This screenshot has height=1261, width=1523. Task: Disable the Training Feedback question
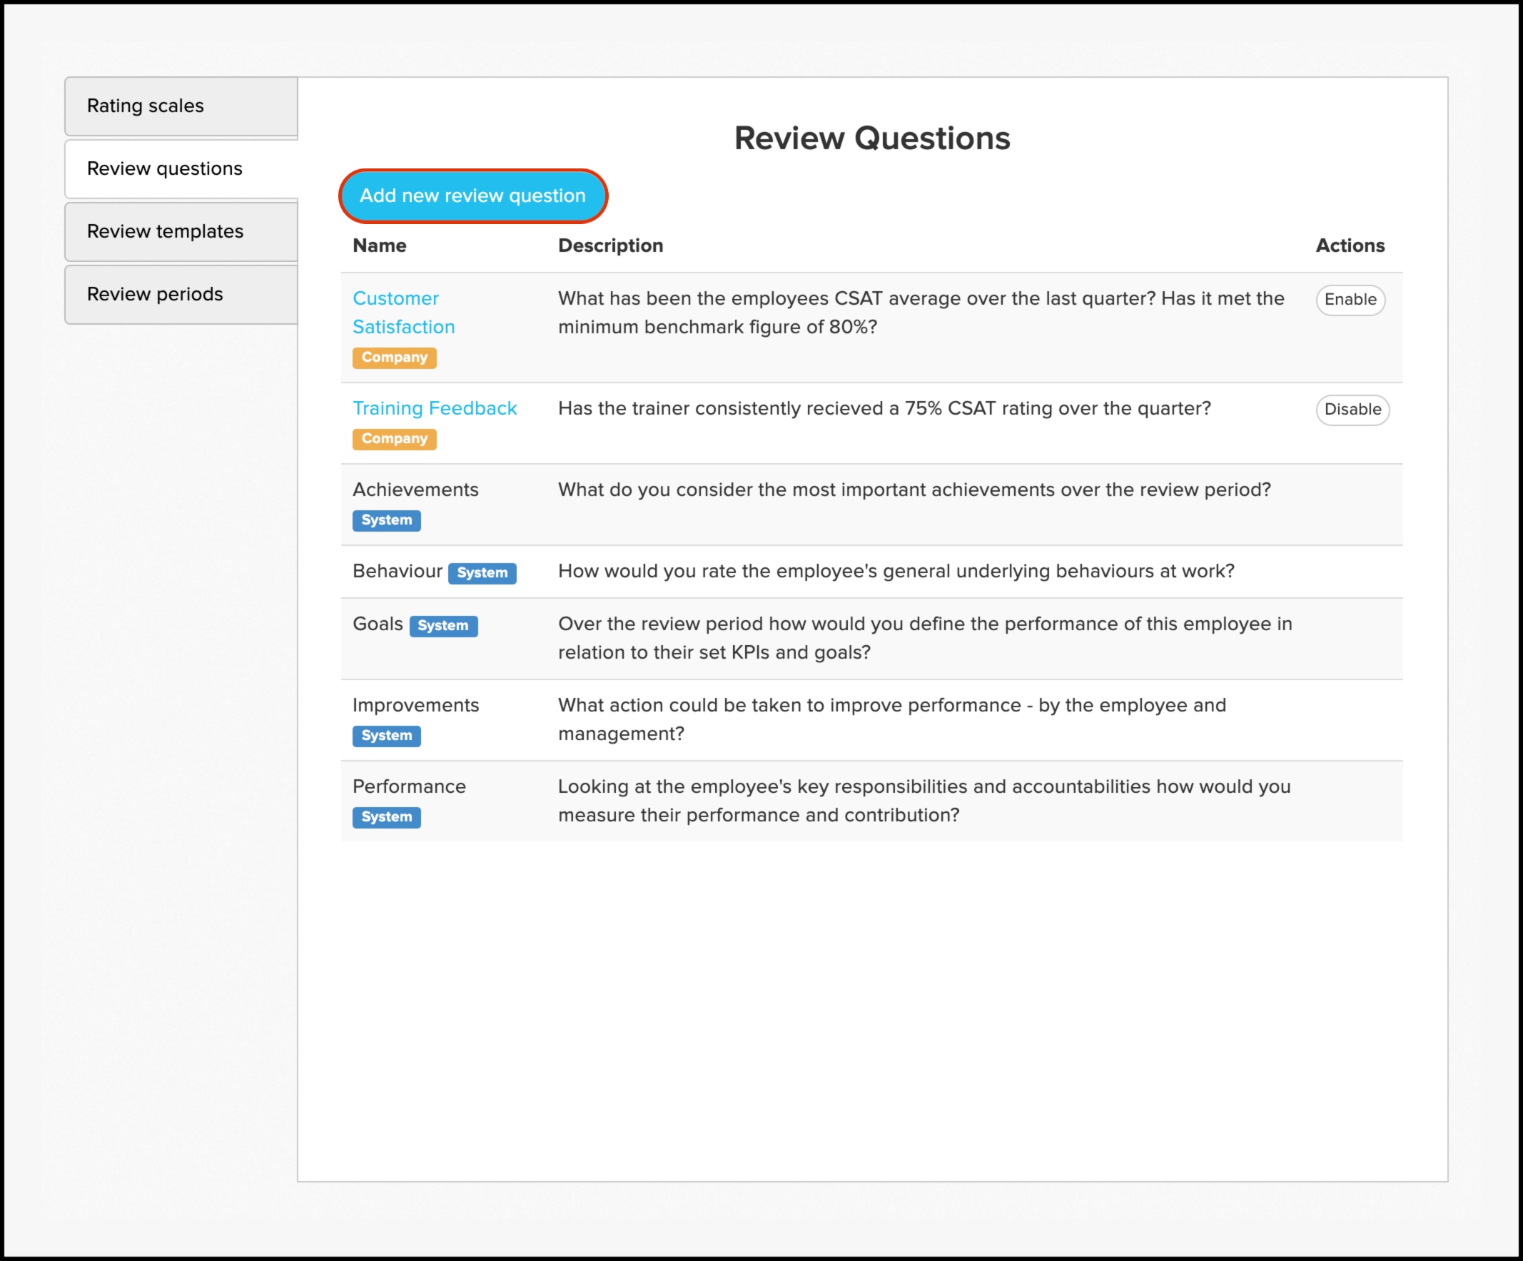[x=1352, y=410]
